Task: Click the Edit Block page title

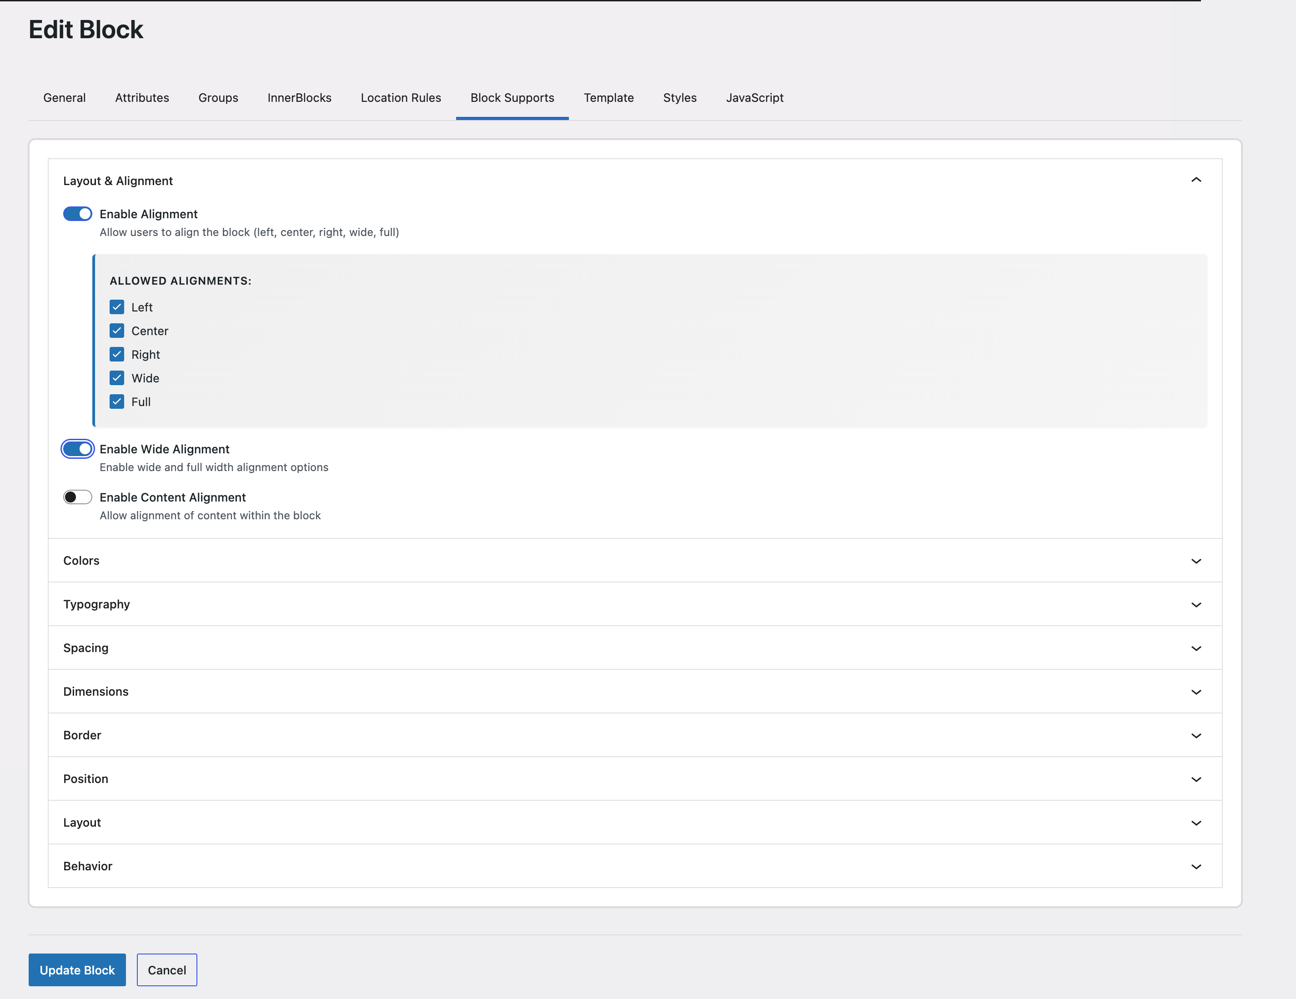Action: click(86, 30)
